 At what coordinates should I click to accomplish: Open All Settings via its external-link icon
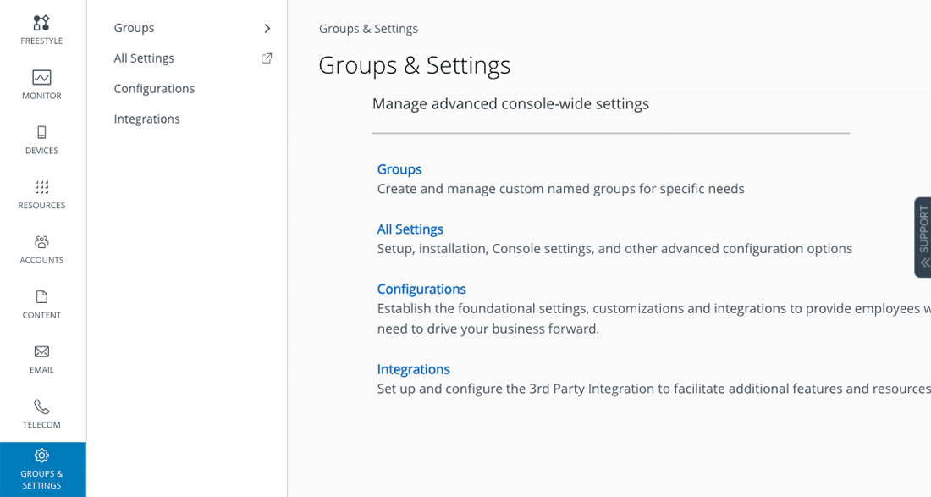[266, 58]
